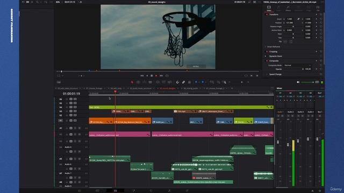Viewport: 344px width, 193px height.
Task: Reset the Zoom parameter with circular arrow
Action: (321, 19)
